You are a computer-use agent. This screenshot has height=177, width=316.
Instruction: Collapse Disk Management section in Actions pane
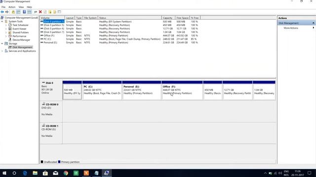[x=313, y=23]
